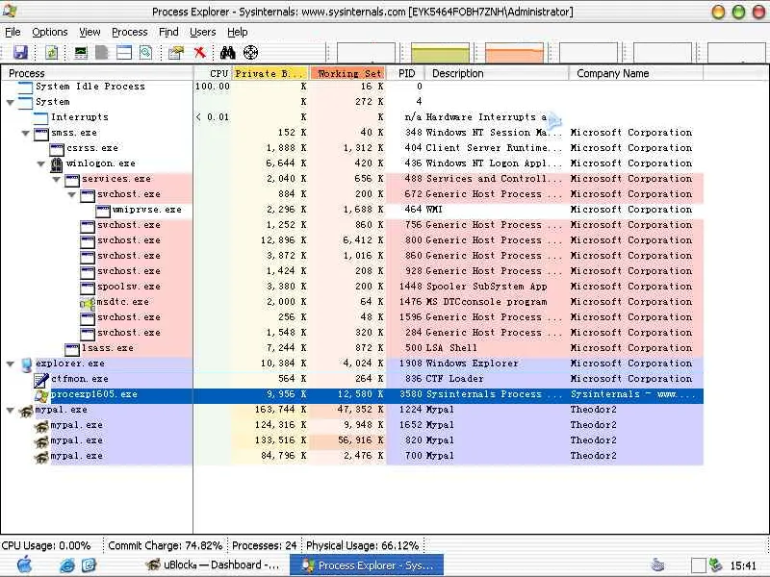770x577 pixels.
Task: Toggle the process tree view icon
Action: [x=102, y=52]
